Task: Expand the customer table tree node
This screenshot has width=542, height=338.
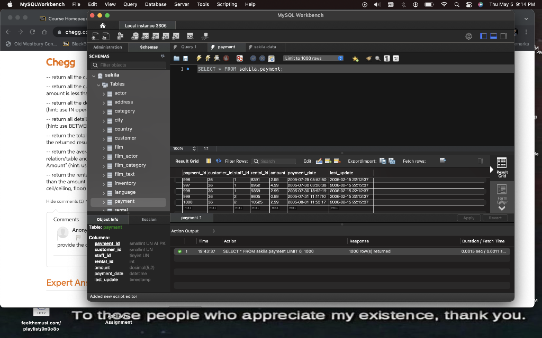Action: 104,138
